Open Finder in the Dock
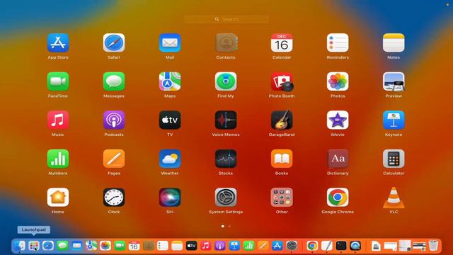Screen dimensions: 453x255 [x=20, y=246]
